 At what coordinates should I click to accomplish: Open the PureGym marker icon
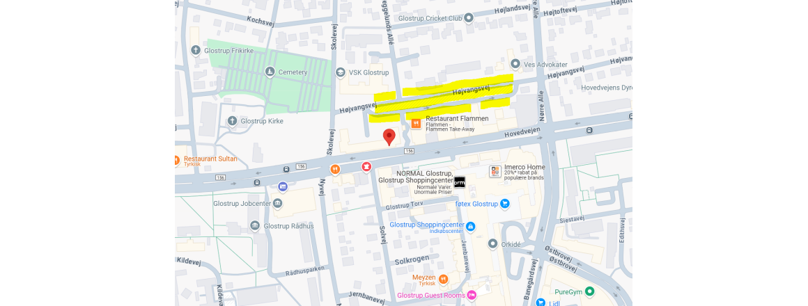coord(589,292)
